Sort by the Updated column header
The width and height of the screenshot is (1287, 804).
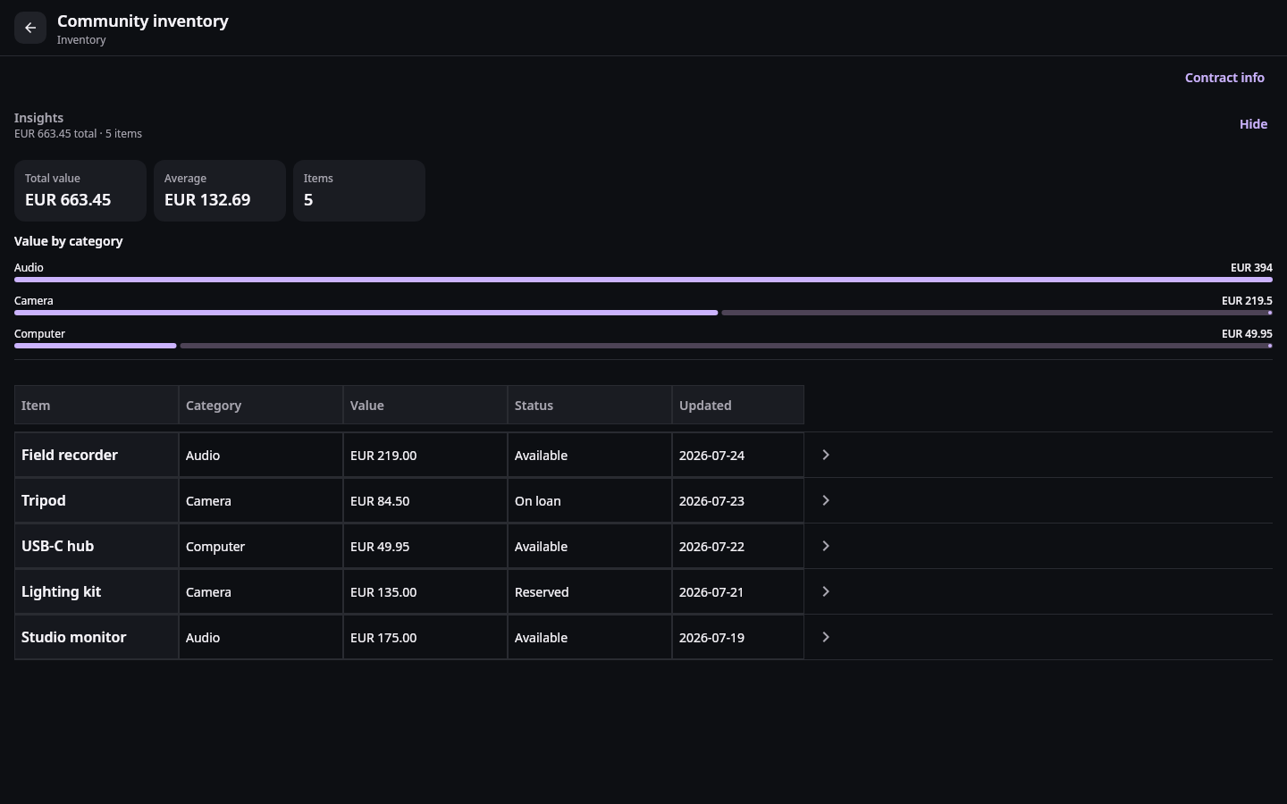pyautogui.click(x=738, y=405)
